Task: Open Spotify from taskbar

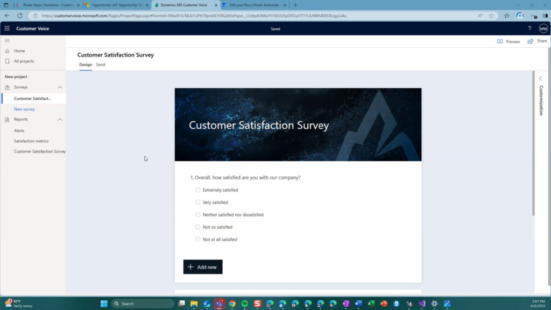Action: [245, 304]
